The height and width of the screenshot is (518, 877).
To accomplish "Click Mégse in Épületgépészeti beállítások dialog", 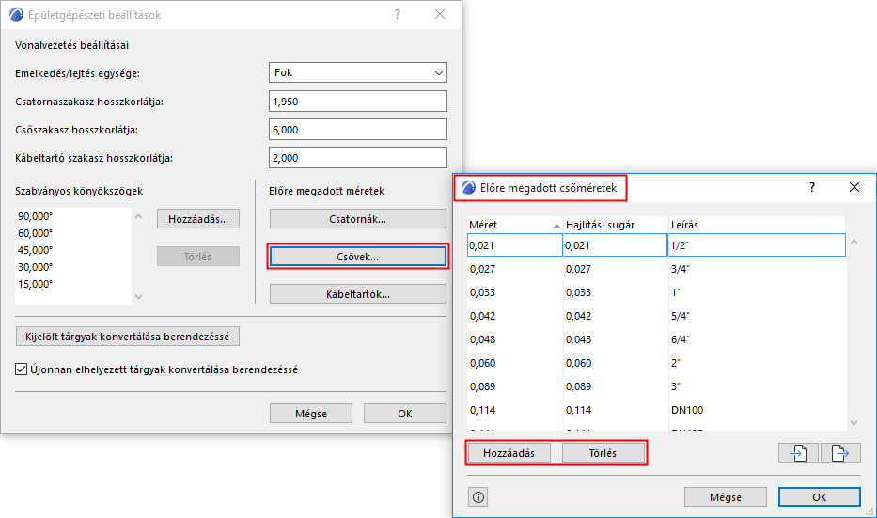I will coord(311,414).
